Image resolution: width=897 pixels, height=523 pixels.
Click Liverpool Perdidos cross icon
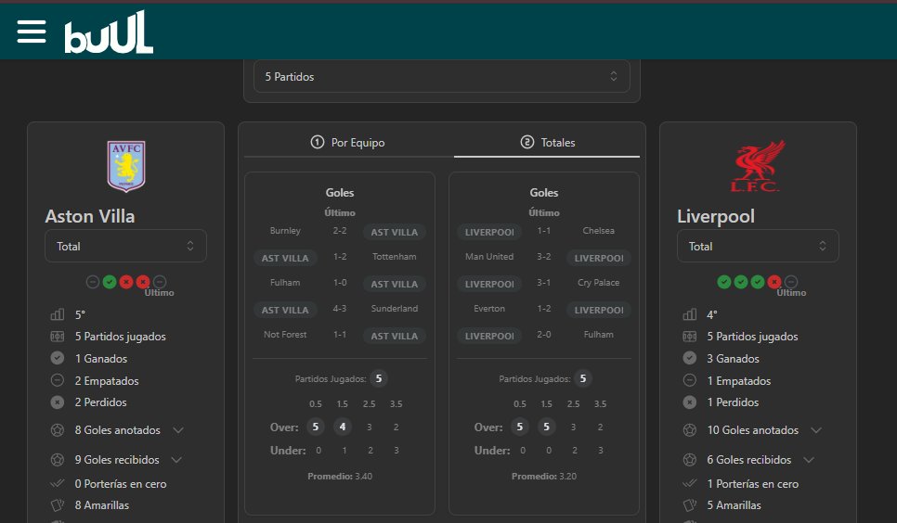(689, 402)
